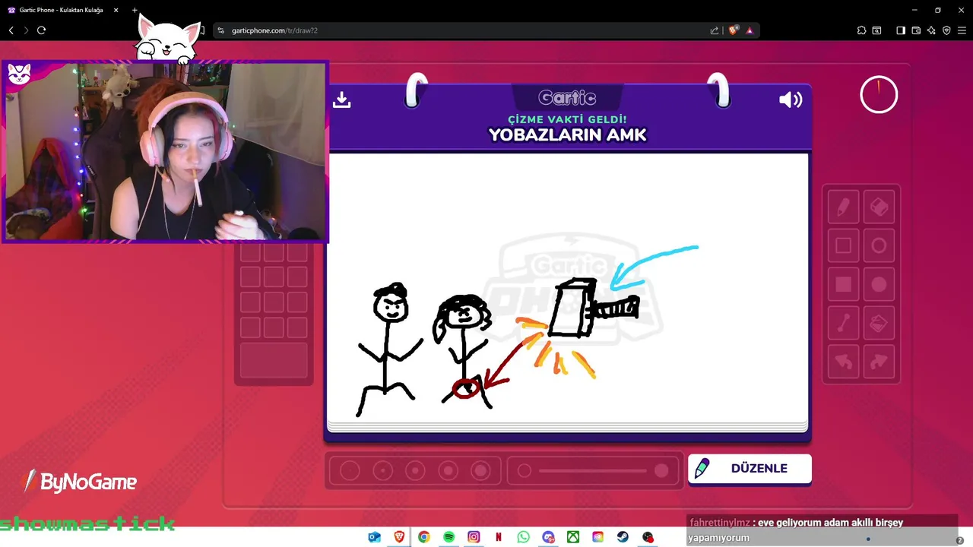973x547 pixels.
Task: Go back in the browser
Action: click(x=11, y=30)
